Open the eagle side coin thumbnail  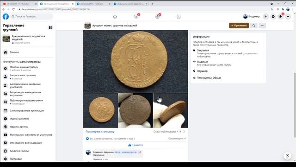pyautogui.click(x=100, y=110)
